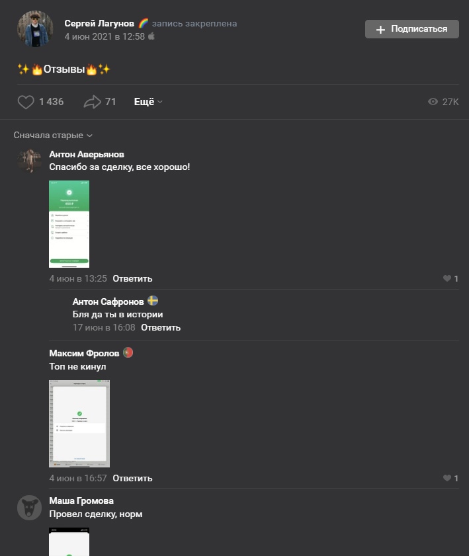The height and width of the screenshot is (556, 469).
Task: Open Сергей Лагунов's profile name link
Action: (x=99, y=23)
